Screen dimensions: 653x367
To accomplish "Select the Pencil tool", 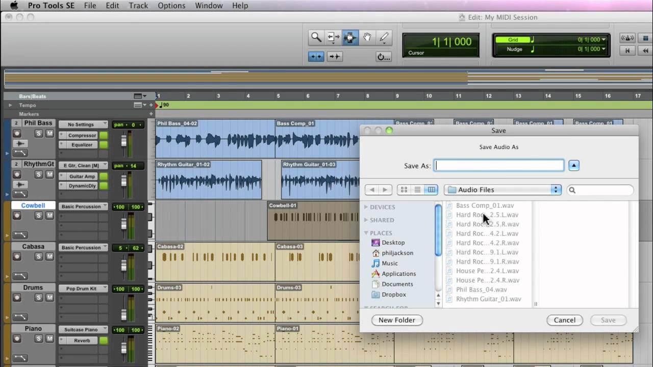I will click(x=384, y=37).
